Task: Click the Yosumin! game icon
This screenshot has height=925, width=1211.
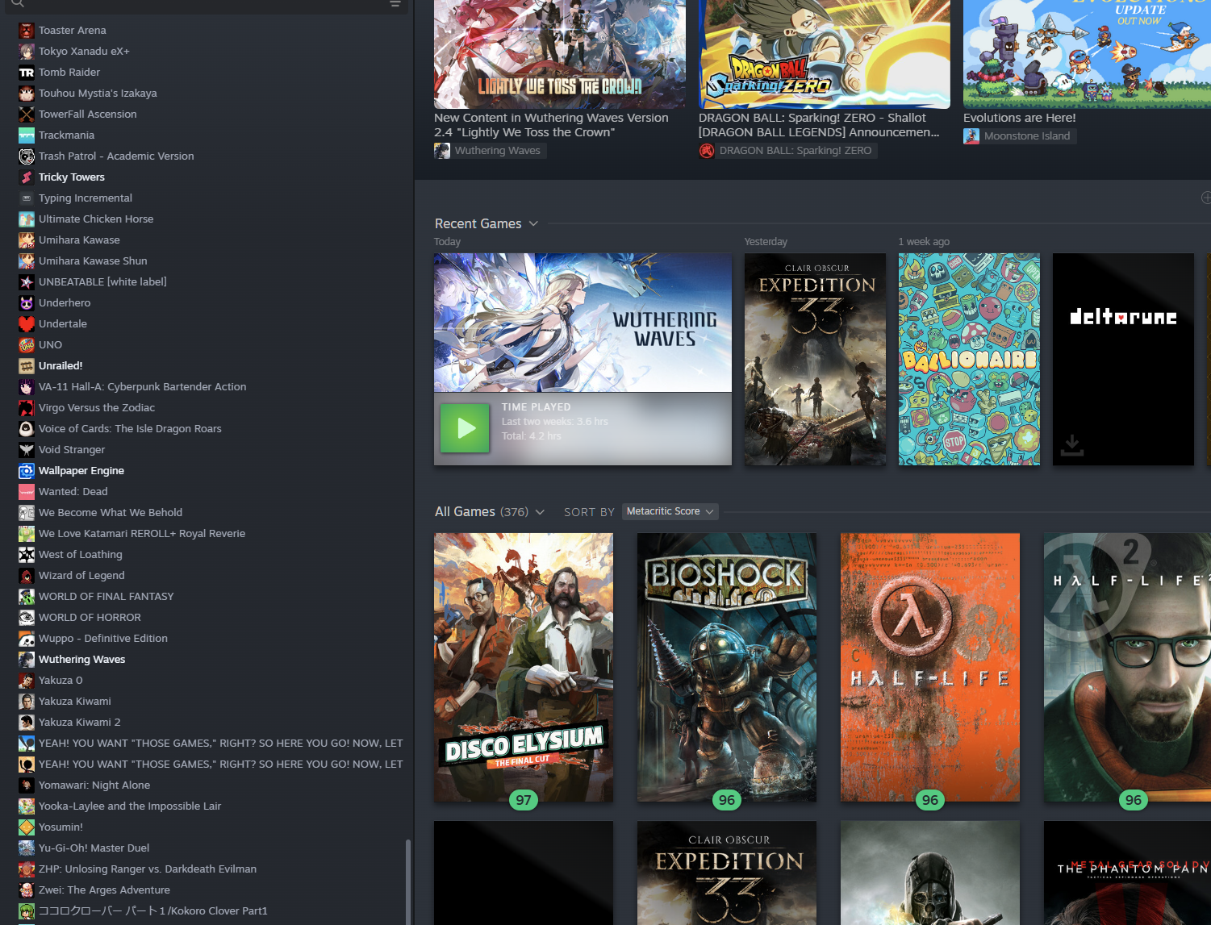Action: (27, 827)
